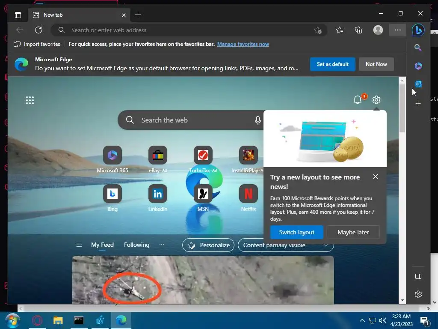Open more feed options ellipsis

click(x=161, y=244)
